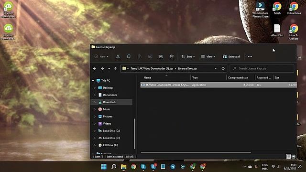
Task: Click the Delete trash icon in toolbar
Action: click(172, 56)
